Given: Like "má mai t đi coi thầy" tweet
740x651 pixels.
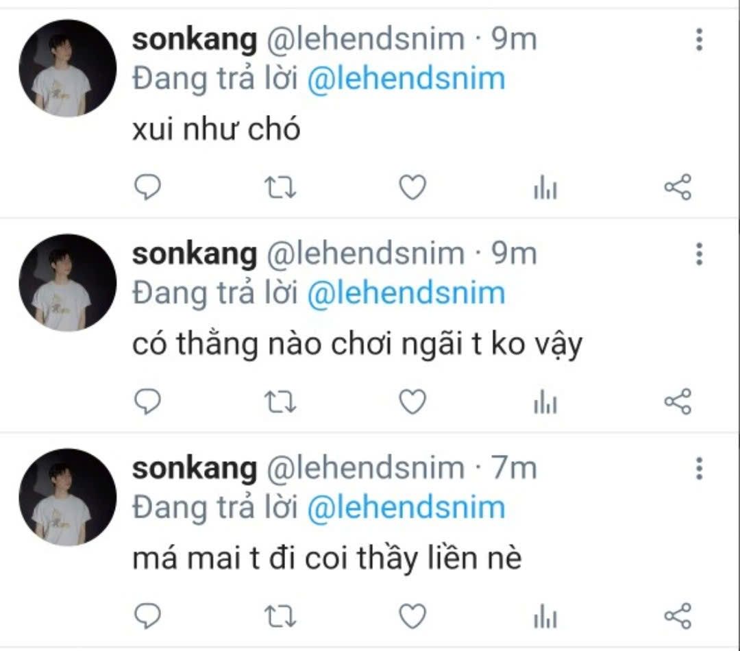Looking at the screenshot, I should tap(412, 616).
